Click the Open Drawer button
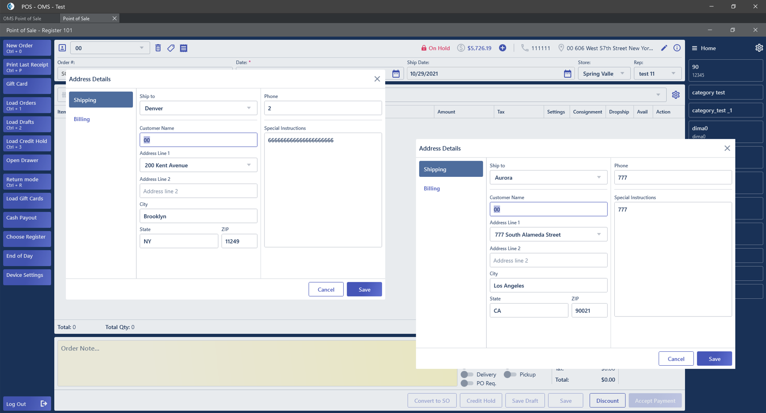 [27, 163]
